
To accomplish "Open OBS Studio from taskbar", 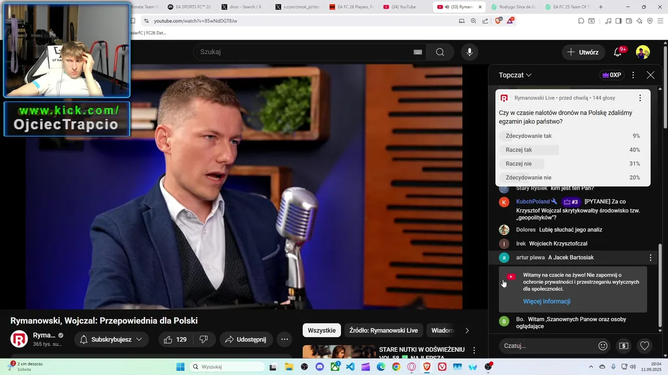I will [x=488, y=367].
